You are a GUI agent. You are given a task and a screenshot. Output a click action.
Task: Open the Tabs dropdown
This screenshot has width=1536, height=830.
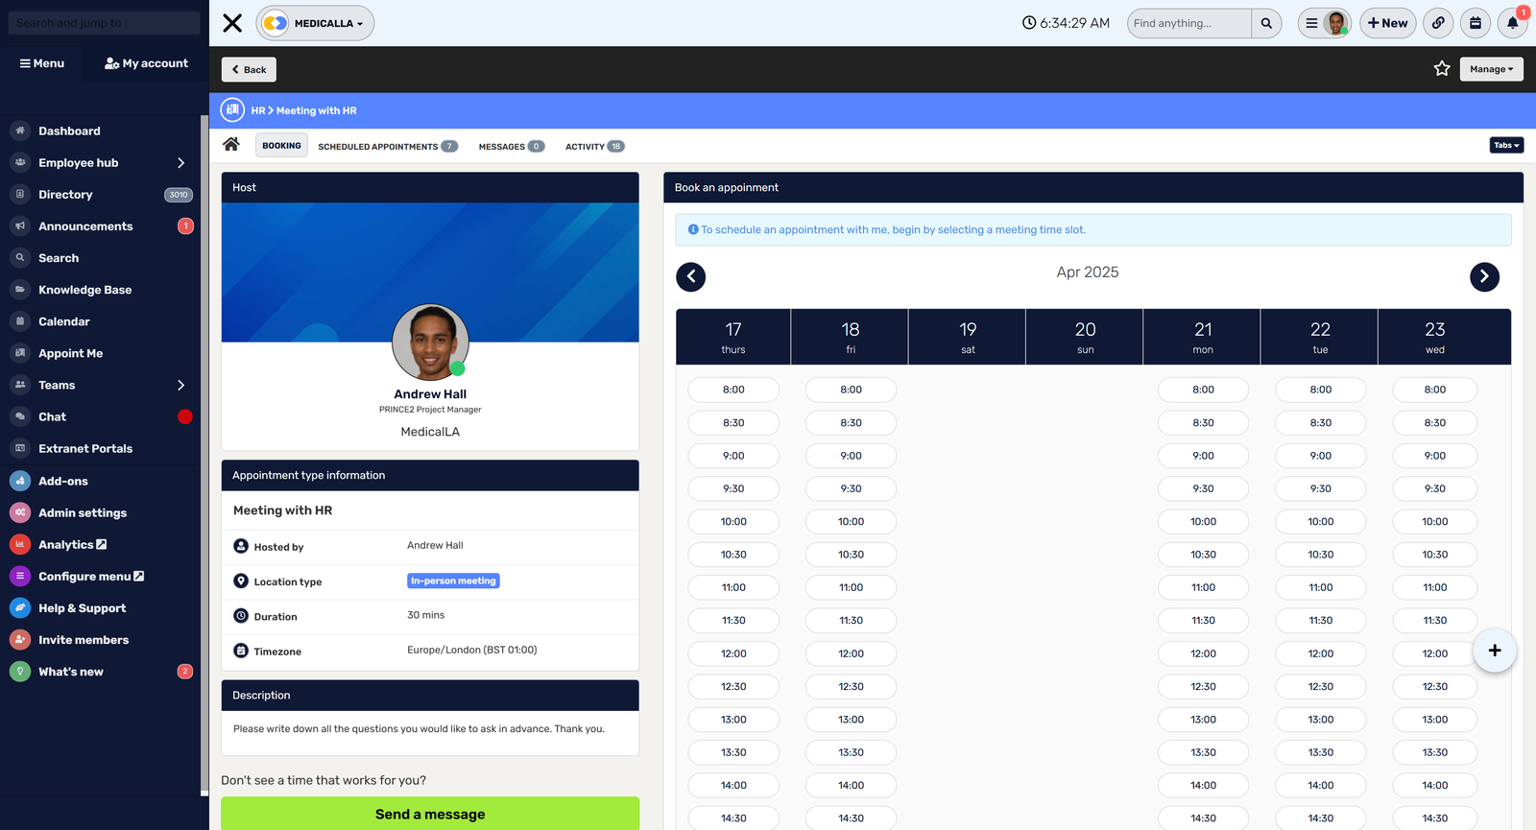[1507, 145]
